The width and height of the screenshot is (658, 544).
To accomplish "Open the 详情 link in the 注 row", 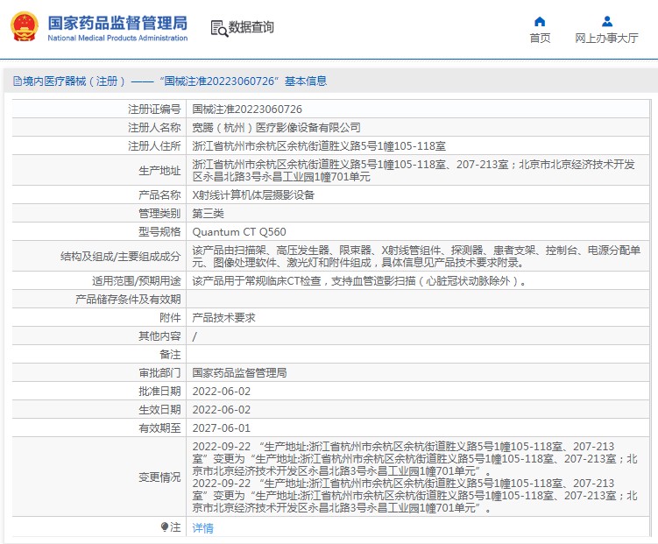I will (x=202, y=528).
